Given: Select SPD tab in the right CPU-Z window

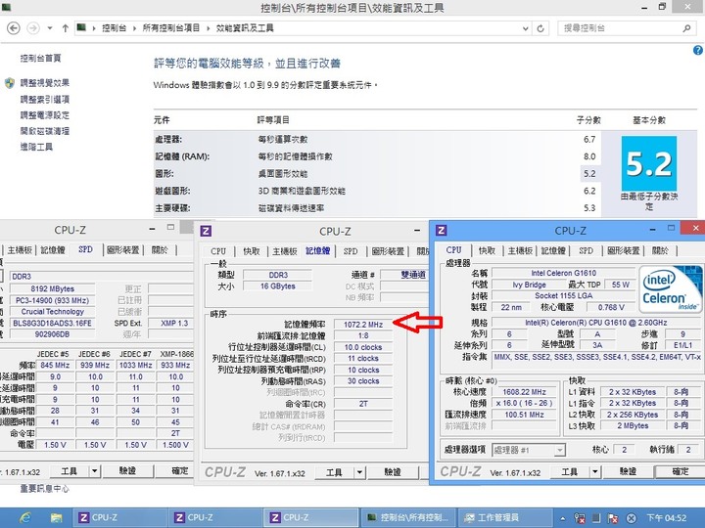Looking at the screenshot, I should tap(586, 250).
